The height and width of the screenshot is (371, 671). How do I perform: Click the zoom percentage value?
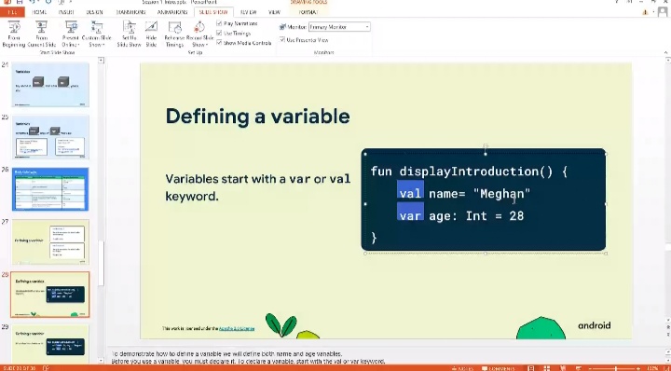pyautogui.click(x=651, y=368)
